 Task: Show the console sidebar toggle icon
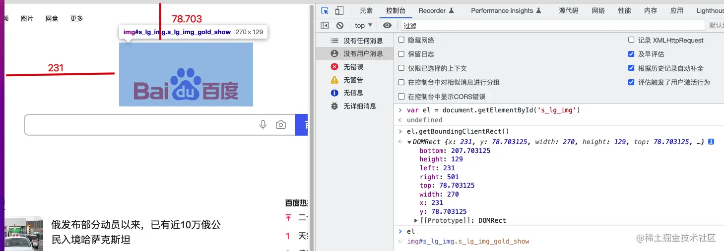pos(325,25)
